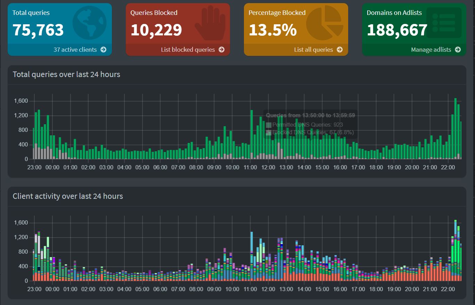Select tall 11:00 bar in Client activity chart

[252, 257]
